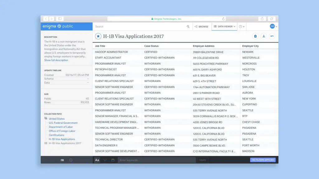Open Show full description link
The height and width of the screenshot is (179, 319).
56,60
